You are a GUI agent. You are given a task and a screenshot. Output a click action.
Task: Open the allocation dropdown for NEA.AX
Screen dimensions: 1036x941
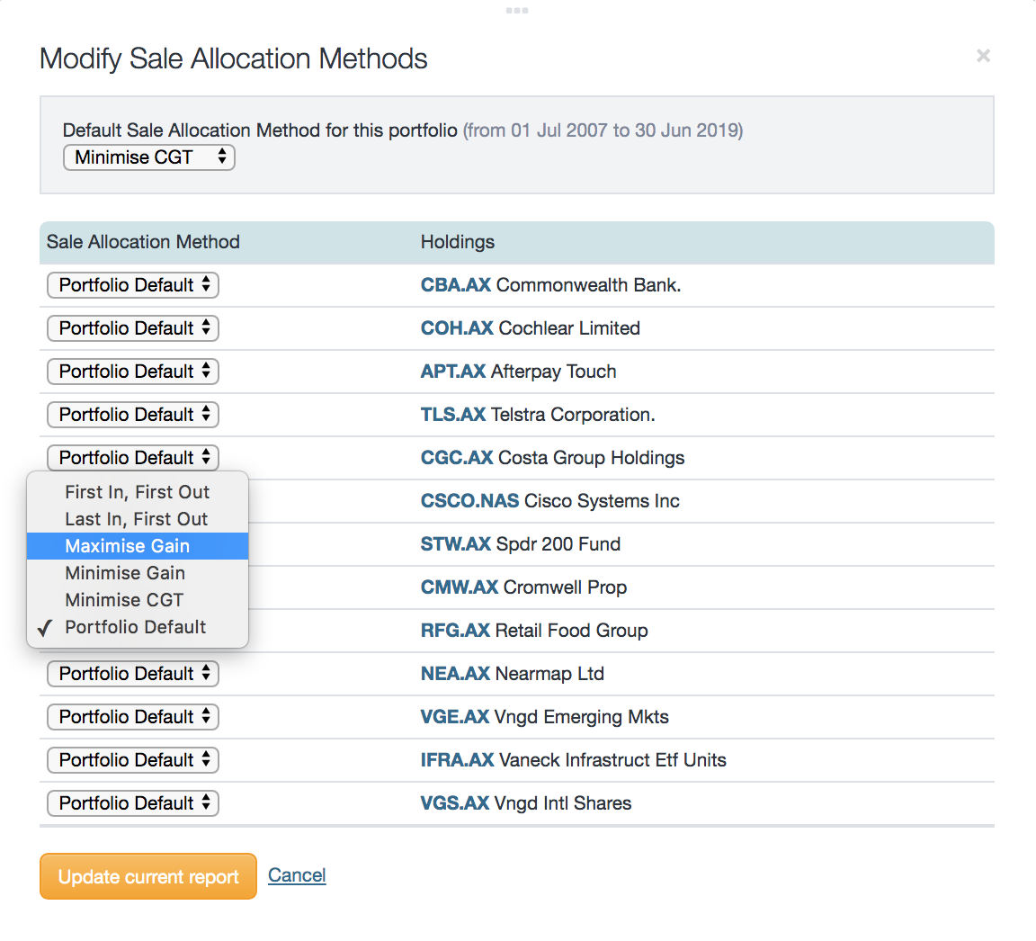132,673
